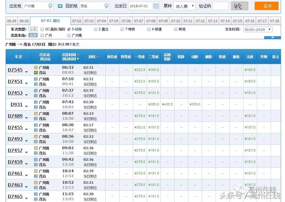Click the captcha image to refresh
This screenshot has height=202, width=285.
click(x=239, y=6)
